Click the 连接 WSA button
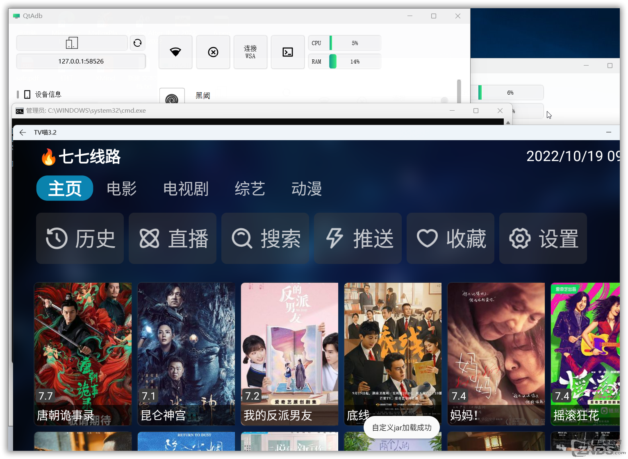This screenshot has width=628, height=459. pyautogui.click(x=250, y=52)
